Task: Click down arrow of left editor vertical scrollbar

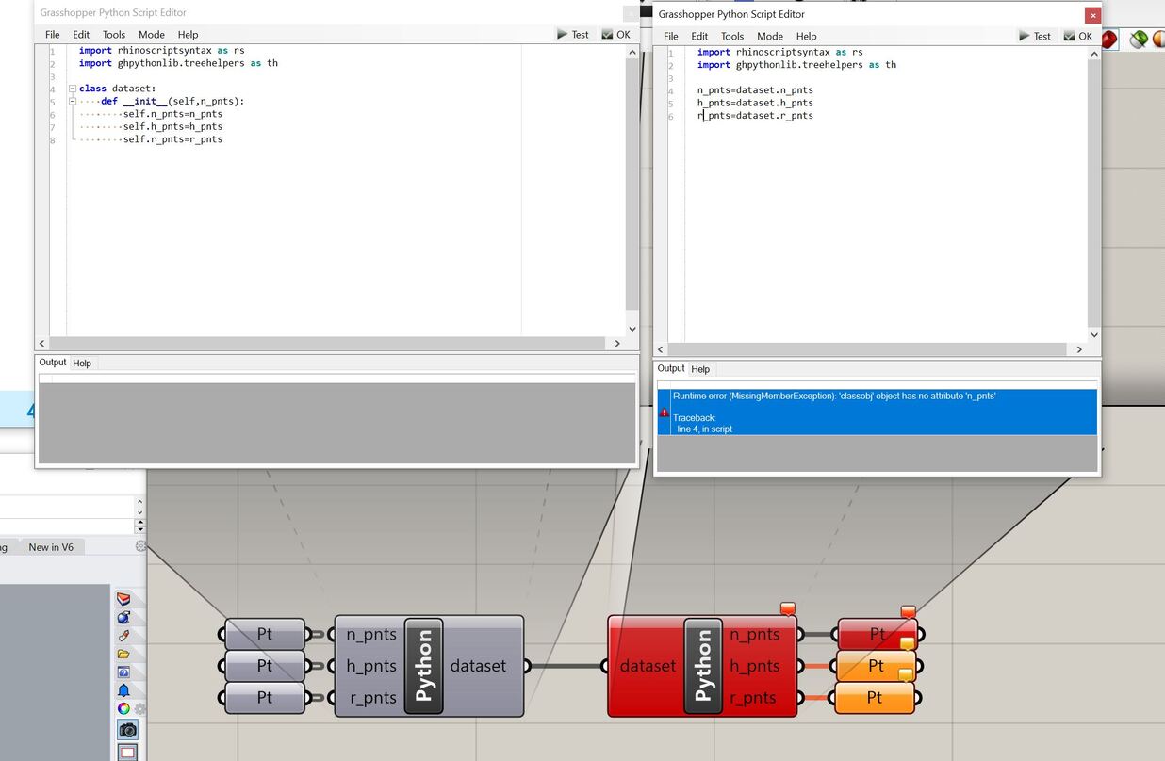Action: pos(632,329)
